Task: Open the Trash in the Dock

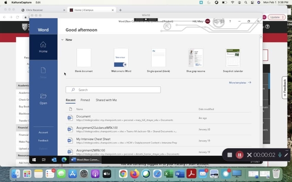Action: (x=276, y=174)
